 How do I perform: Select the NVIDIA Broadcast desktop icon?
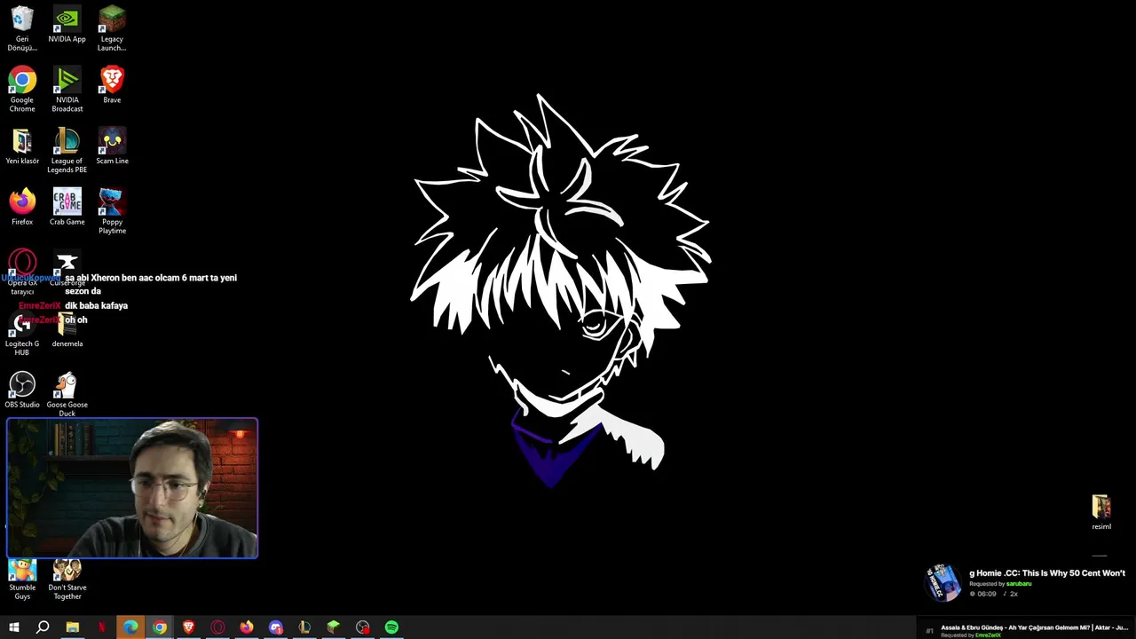pos(67,90)
